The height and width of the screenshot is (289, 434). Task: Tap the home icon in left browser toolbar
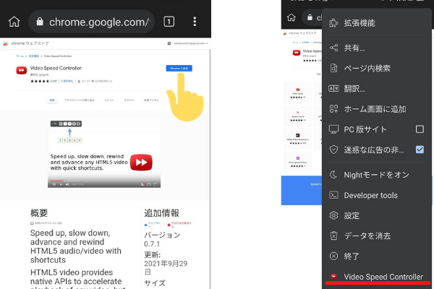[x=14, y=22]
